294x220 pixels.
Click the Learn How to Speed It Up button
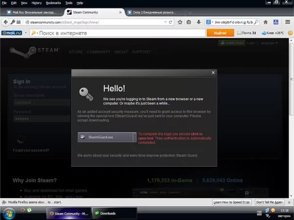232,202
